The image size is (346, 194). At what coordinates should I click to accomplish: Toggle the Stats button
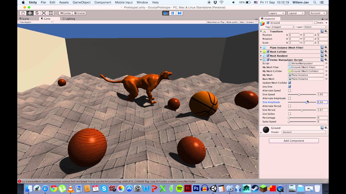click(x=242, y=22)
